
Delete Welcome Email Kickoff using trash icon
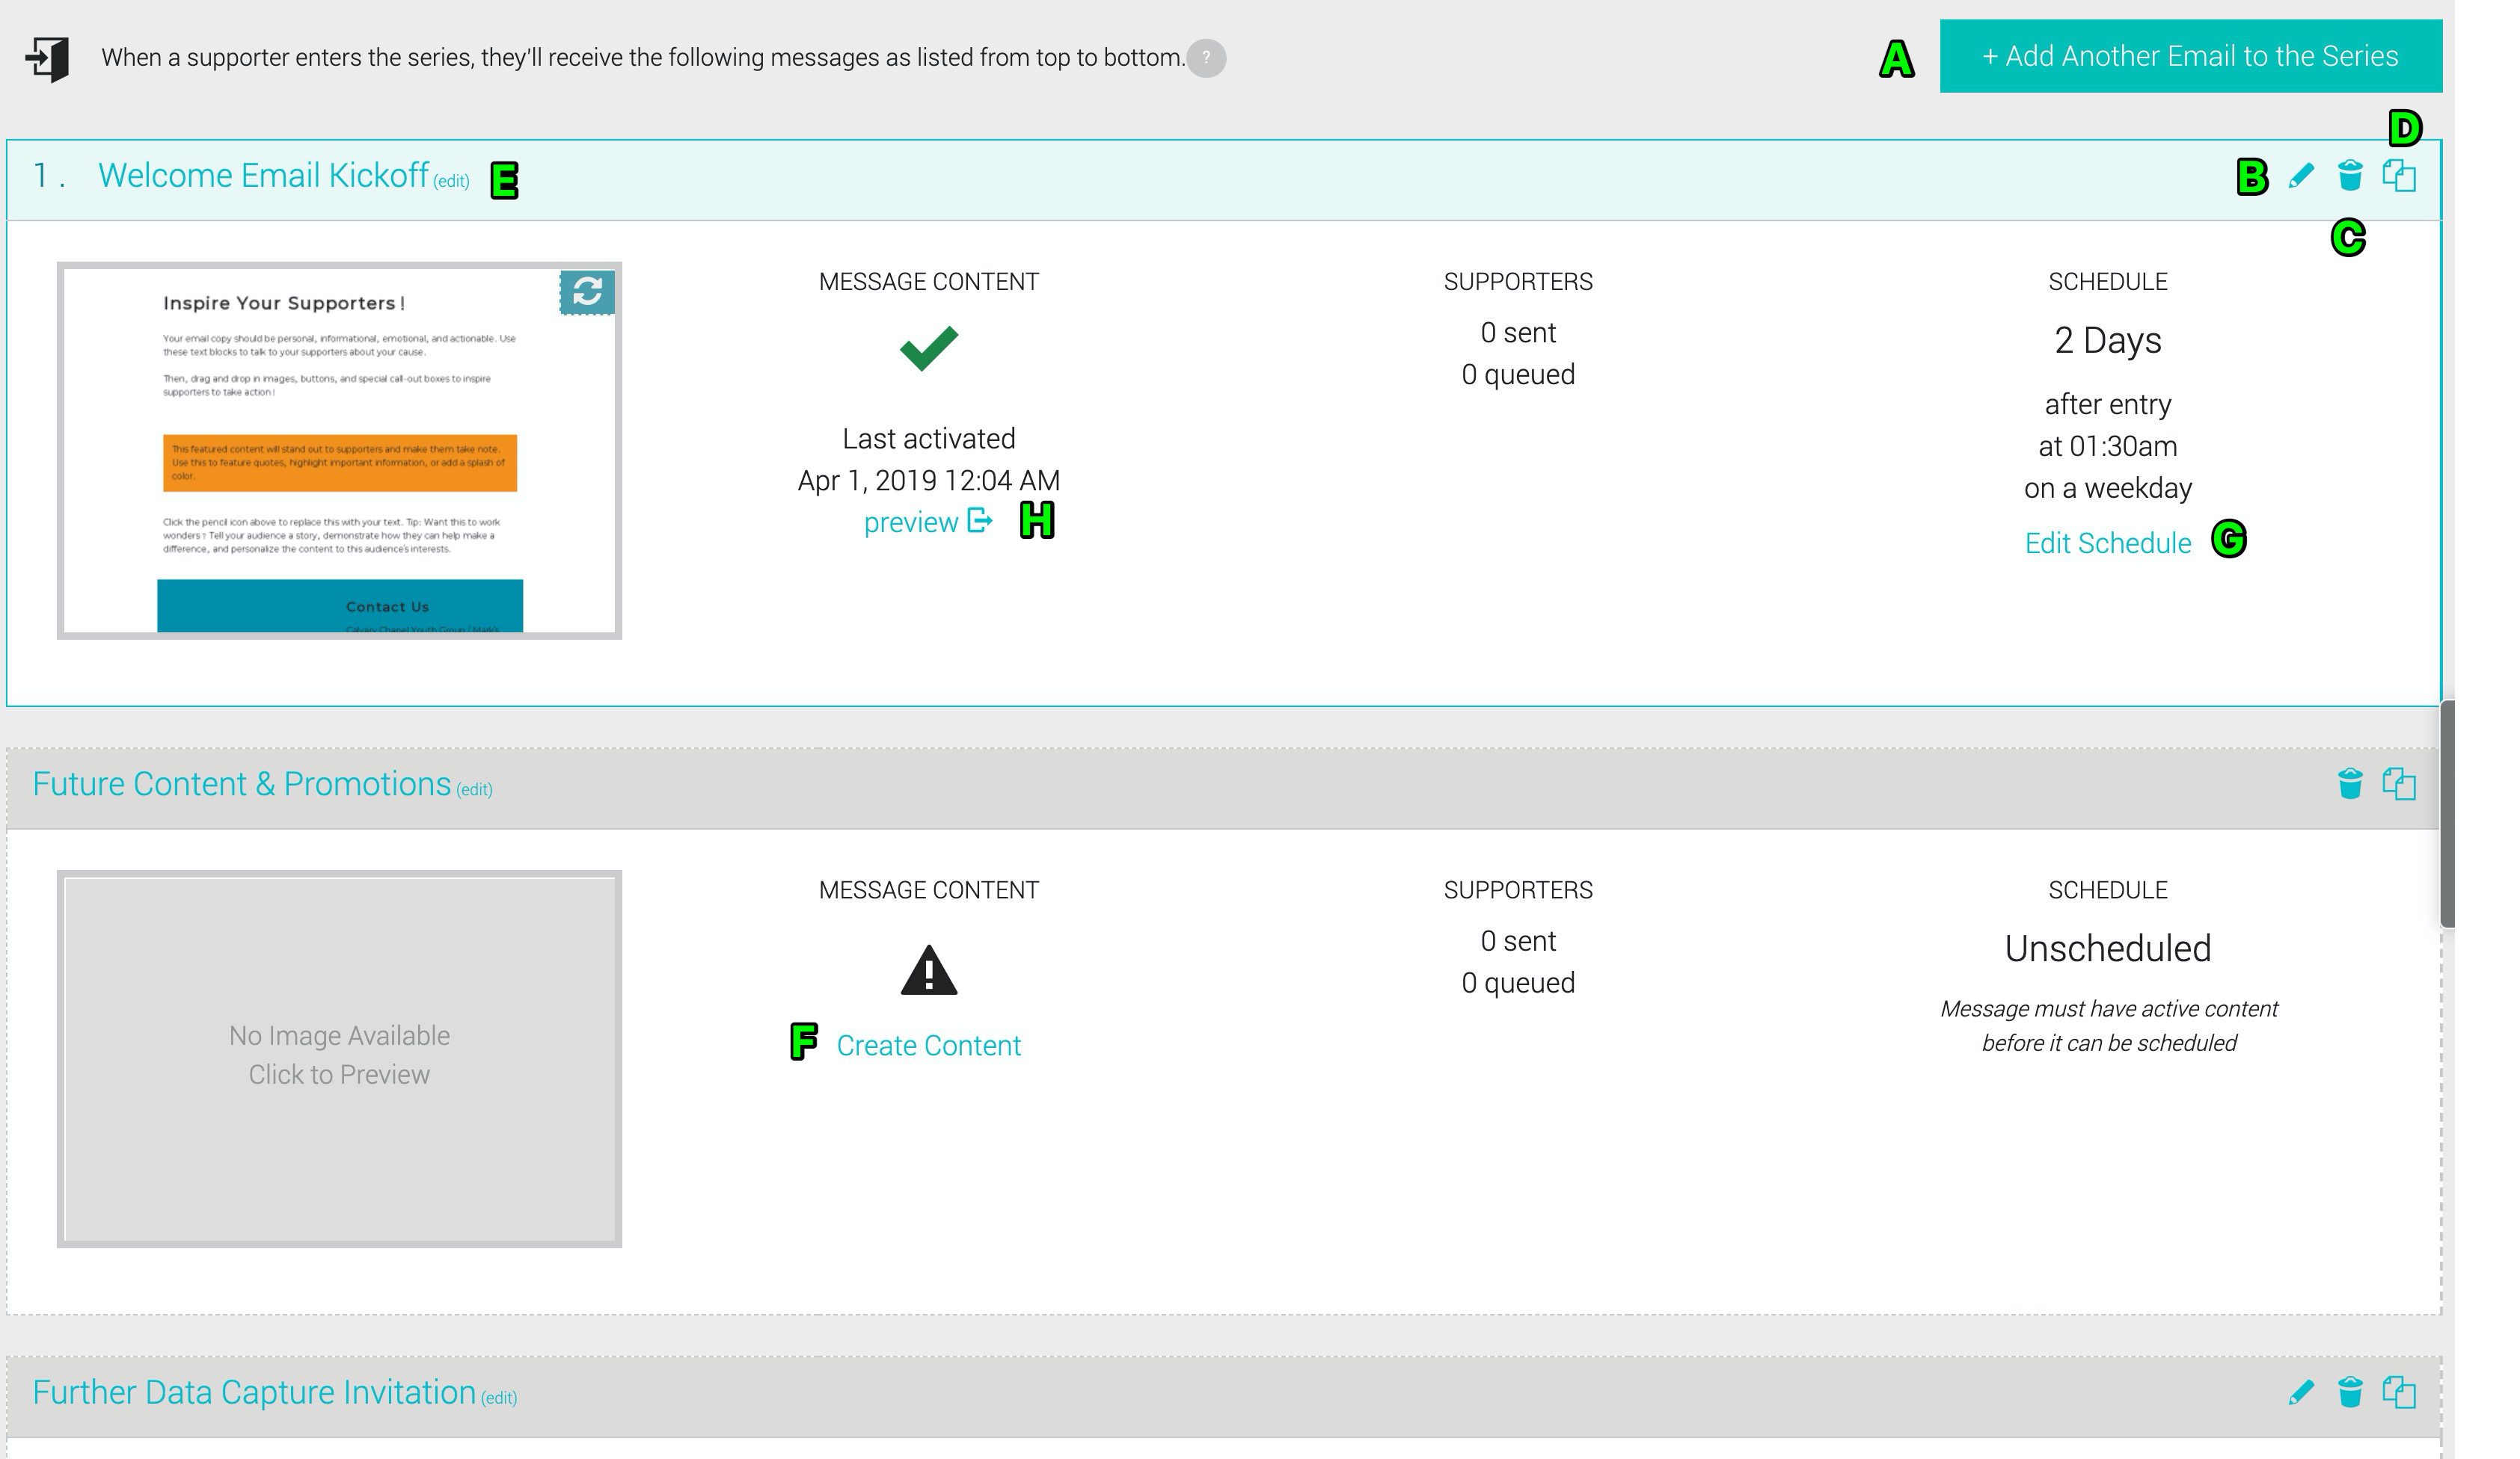tap(2350, 176)
